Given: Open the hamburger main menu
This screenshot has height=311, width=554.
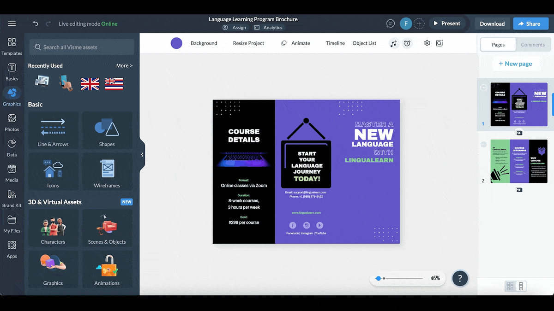Looking at the screenshot, I should tap(12, 23).
